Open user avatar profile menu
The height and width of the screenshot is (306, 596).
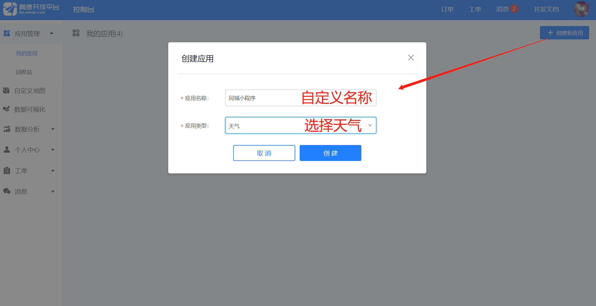[x=581, y=9]
